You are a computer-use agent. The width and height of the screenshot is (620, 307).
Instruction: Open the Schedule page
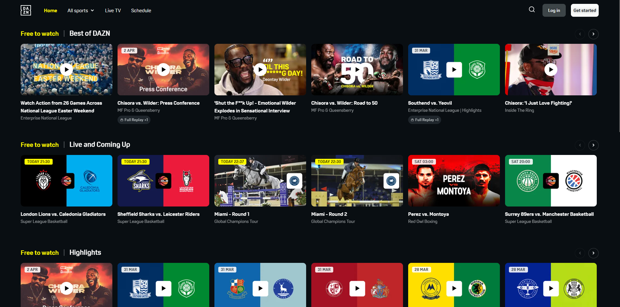coord(141,10)
